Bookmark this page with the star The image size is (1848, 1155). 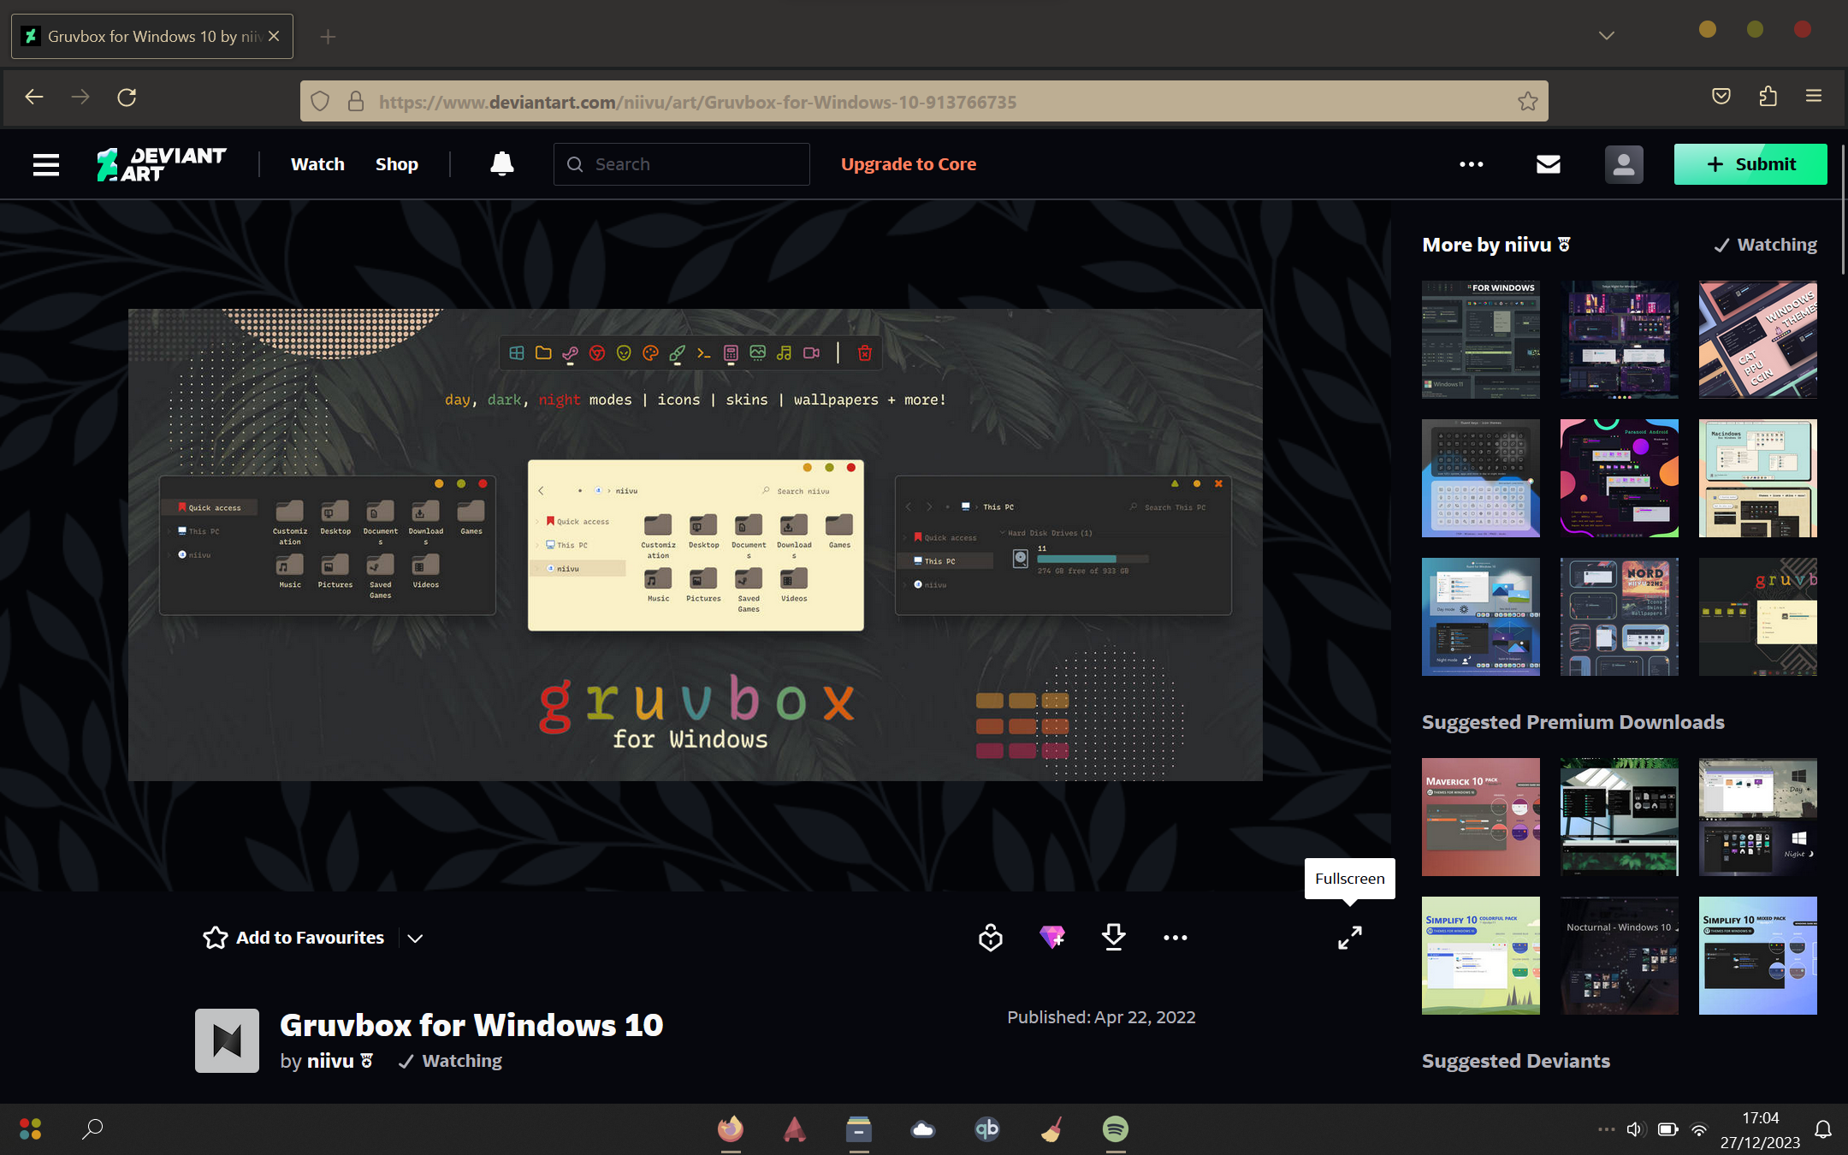click(x=1528, y=100)
